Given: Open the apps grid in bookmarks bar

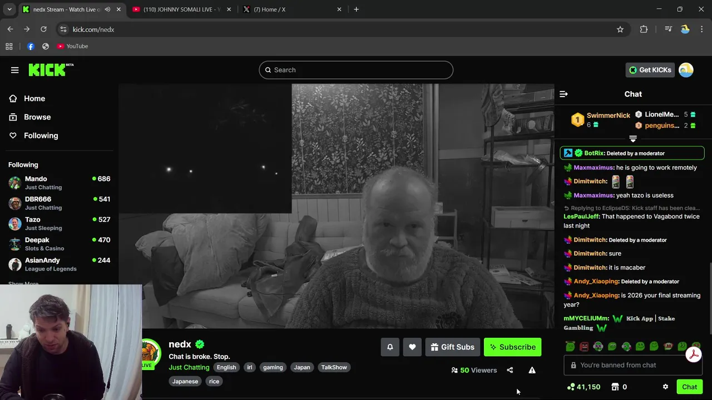Looking at the screenshot, I should pos(9,46).
